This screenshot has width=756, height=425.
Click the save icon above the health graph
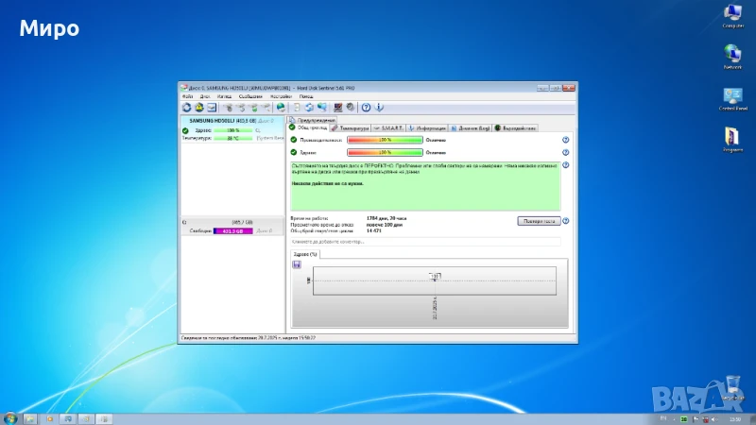point(297,265)
